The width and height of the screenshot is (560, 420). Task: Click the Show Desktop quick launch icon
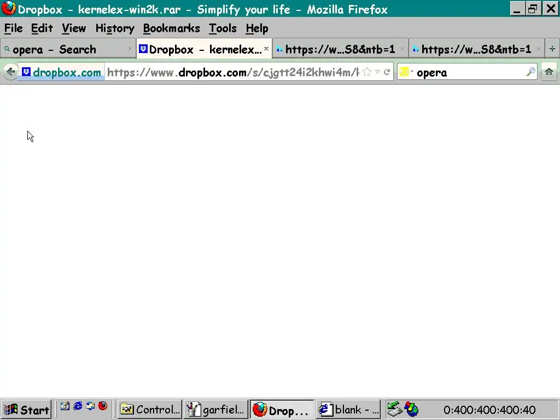(x=65, y=406)
